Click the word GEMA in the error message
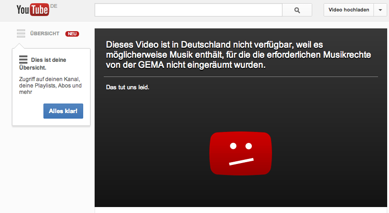The height and width of the screenshot is (213, 389). [151, 65]
